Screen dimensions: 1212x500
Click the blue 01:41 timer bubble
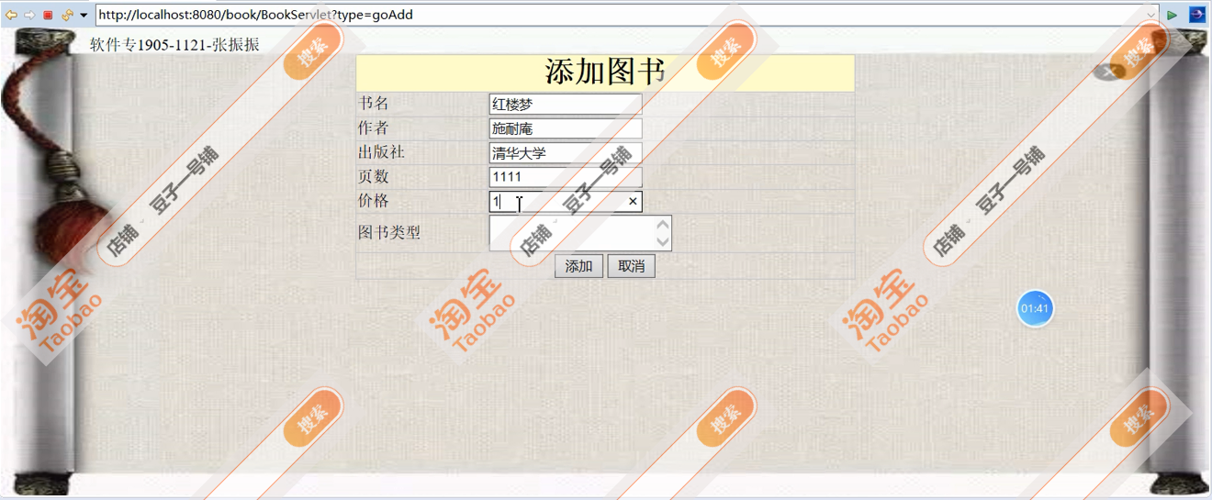pos(1035,308)
